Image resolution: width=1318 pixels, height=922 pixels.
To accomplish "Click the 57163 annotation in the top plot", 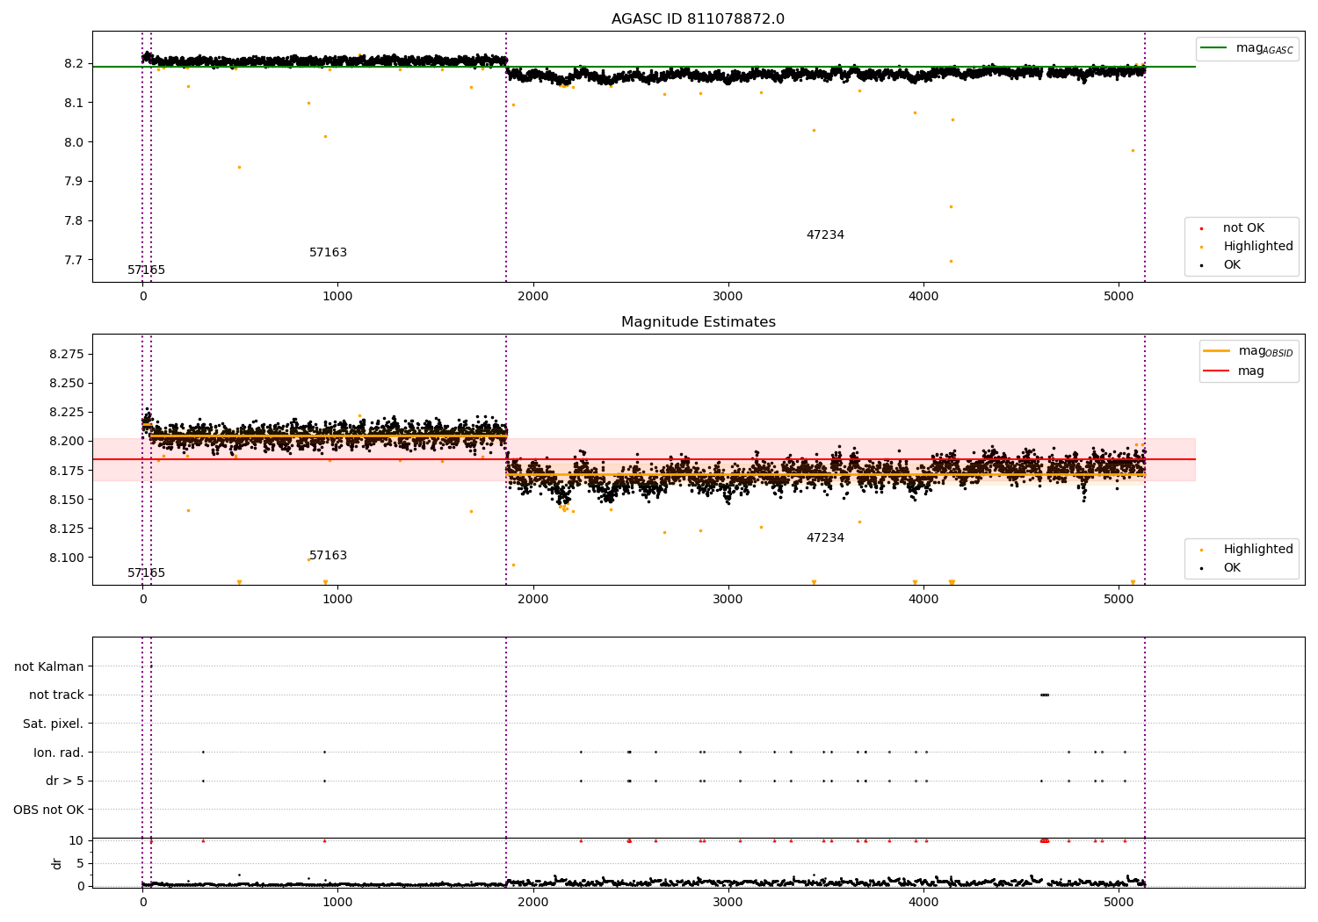I will (328, 252).
